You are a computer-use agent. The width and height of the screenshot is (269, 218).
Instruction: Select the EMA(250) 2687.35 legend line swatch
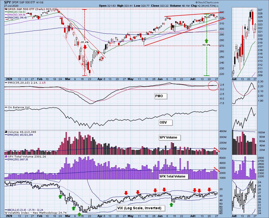click(x=6, y=160)
